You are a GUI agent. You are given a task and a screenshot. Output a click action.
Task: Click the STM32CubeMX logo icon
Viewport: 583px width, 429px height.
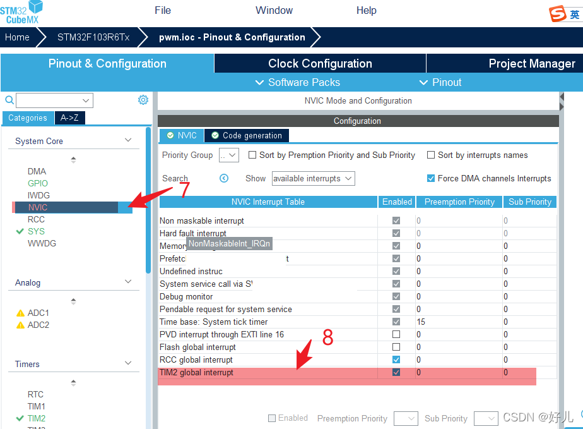coord(21,12)
